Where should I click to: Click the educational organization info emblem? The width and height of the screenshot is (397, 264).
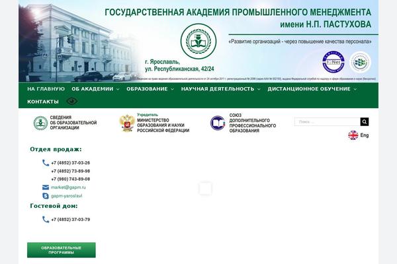(x=40, y=123)
